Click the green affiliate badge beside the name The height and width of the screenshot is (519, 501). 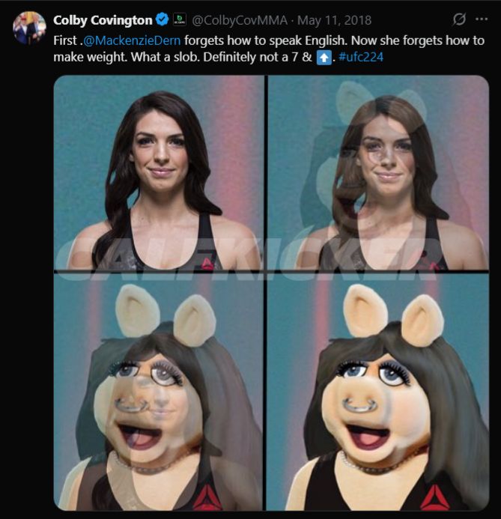click(179, 18)
